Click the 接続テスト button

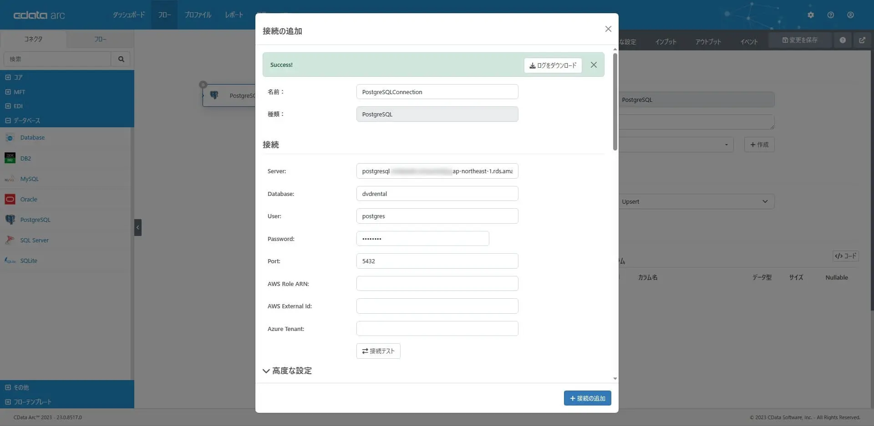click(x=378, y=351)
